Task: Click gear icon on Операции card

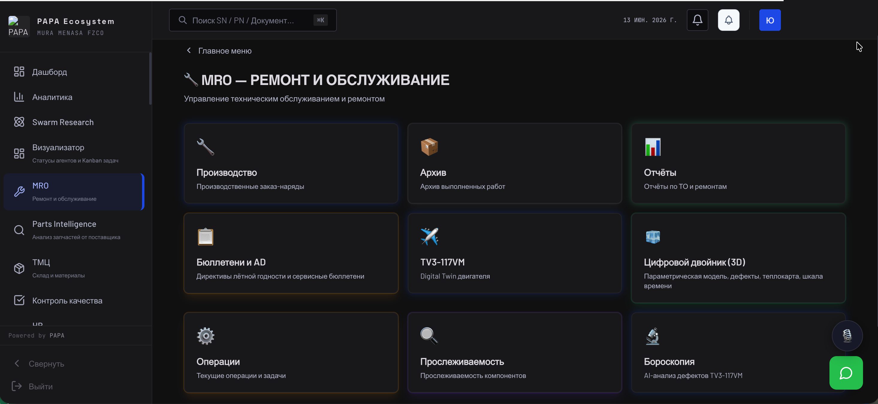Action: click(206, 336)
